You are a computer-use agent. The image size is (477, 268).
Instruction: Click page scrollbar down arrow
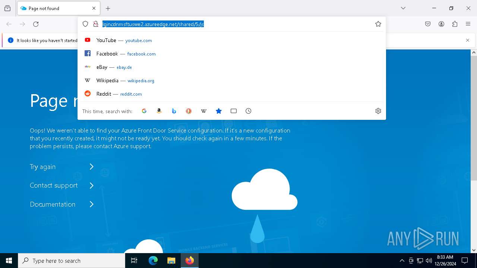pos(474,250)
